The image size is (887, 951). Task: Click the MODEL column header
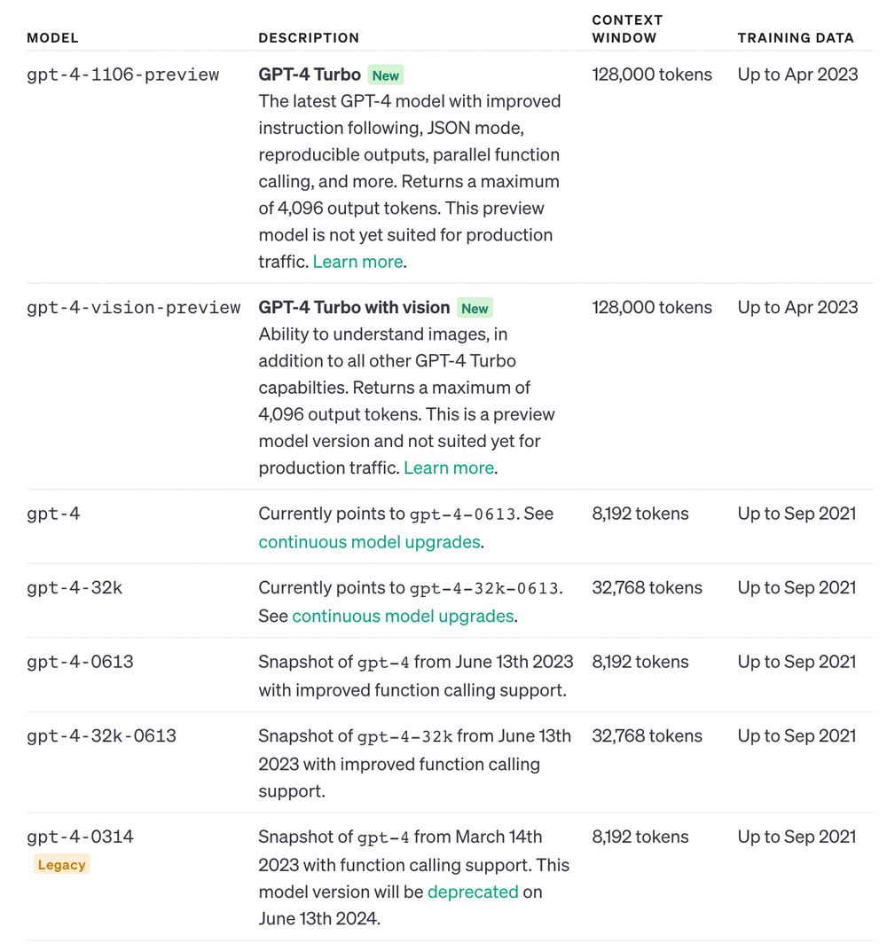coord(52,37)
